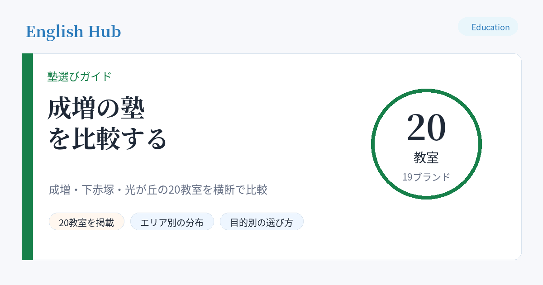Select the Education category badge
543x285 pixels.
pos(488,27)
